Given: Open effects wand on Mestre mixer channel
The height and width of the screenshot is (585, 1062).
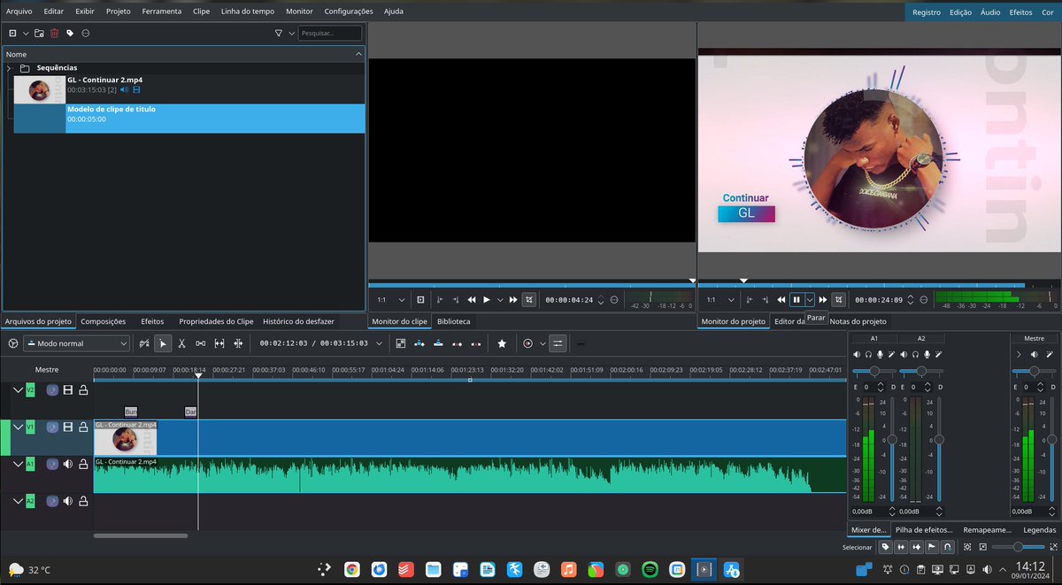Looking at the screenshot, I should pyautogui.click(x=1050, y=354).
